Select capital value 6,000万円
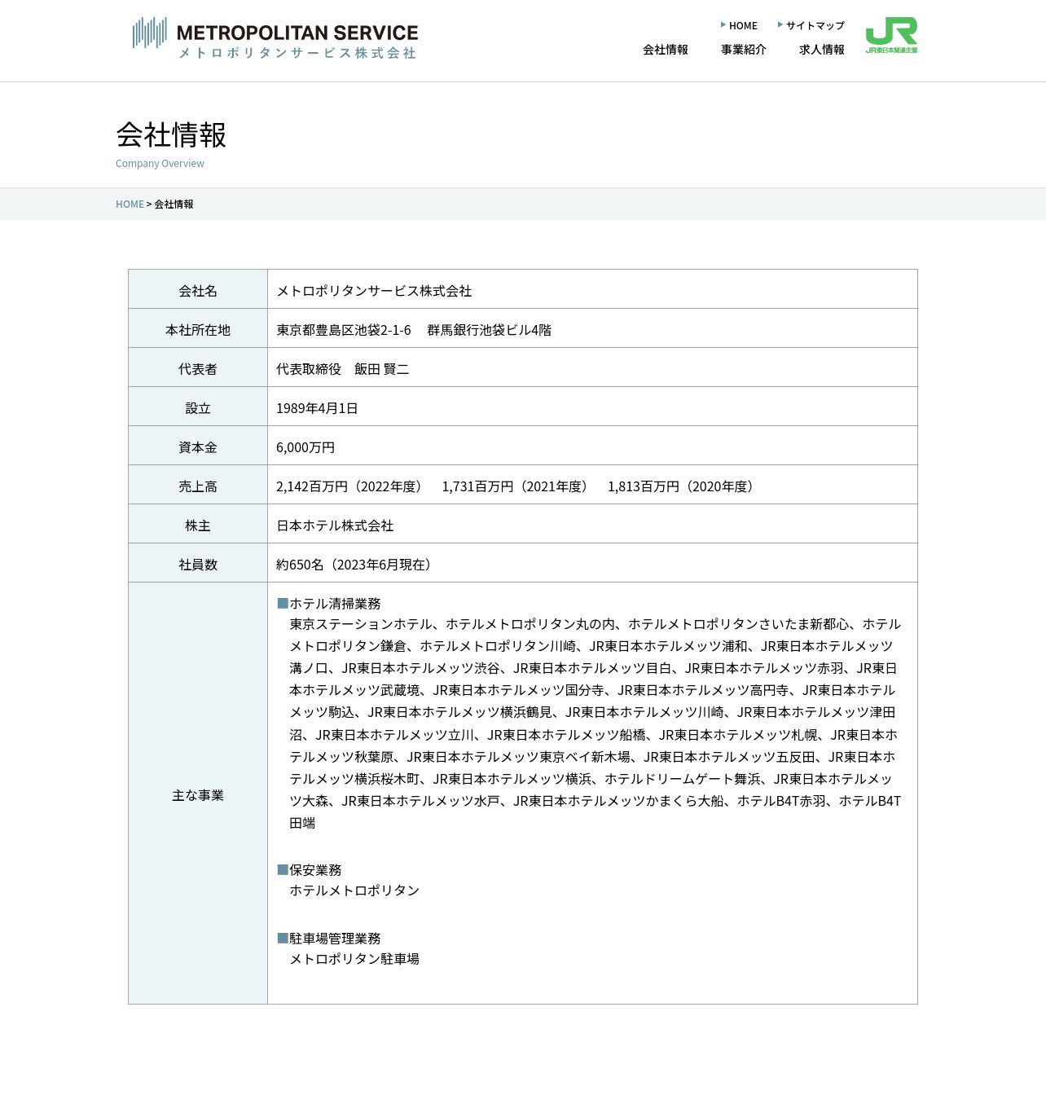The height and width of the screenshot is (1117, 1046). 305,447
